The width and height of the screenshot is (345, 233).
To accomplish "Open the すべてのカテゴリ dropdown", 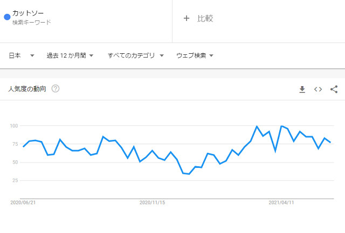I will pos(136,55).
